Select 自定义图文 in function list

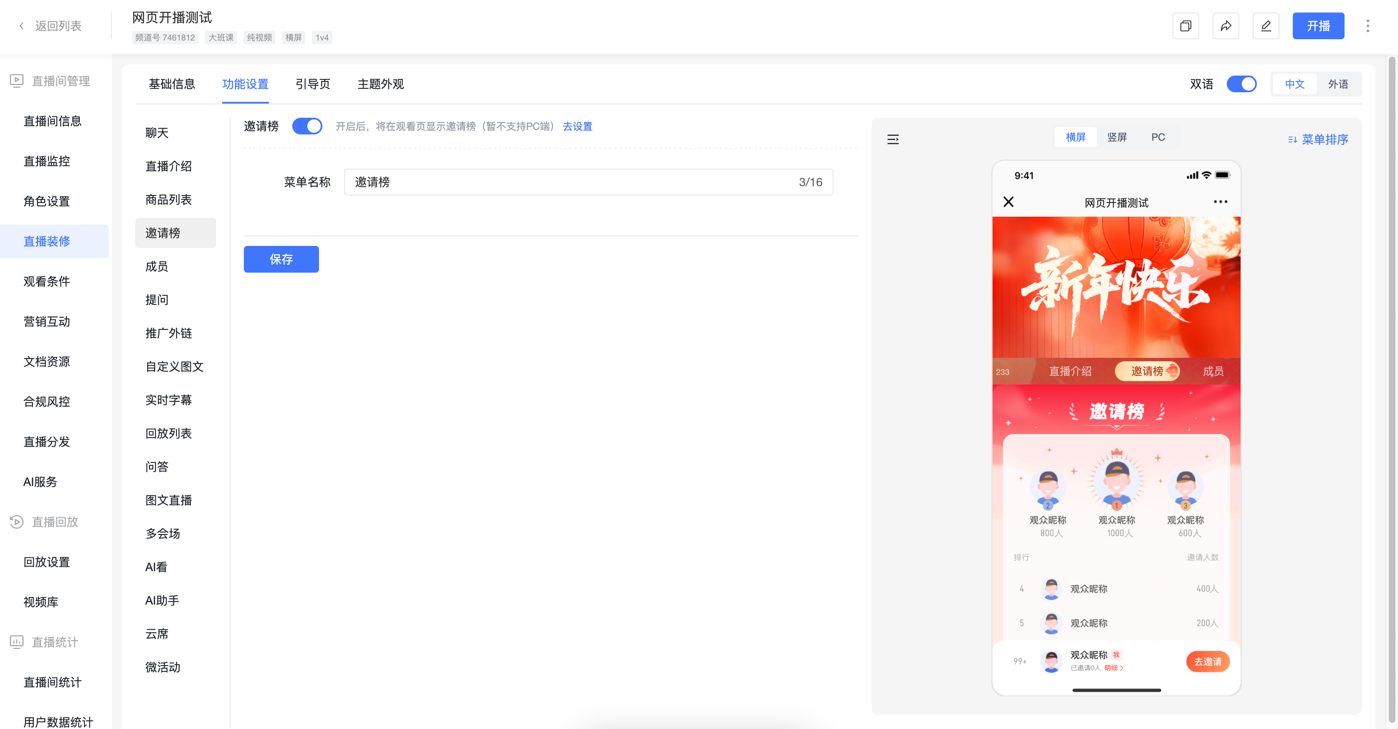pos(175,367)
